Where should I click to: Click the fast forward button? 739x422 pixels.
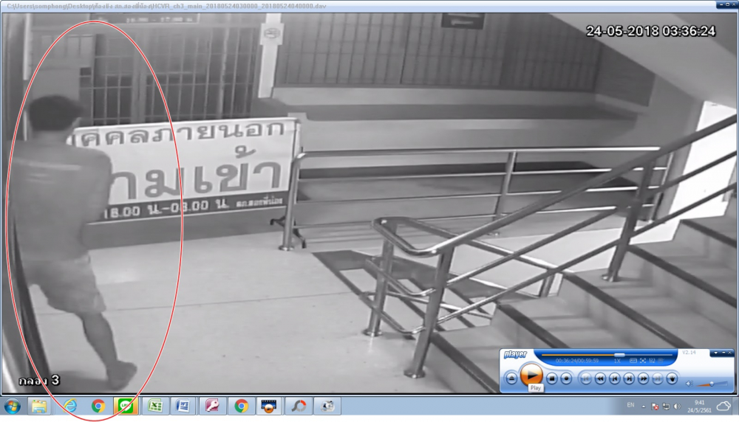[643, 378]
